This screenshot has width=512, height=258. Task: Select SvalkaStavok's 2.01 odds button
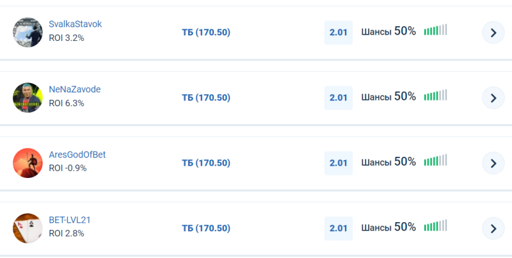tap(339, 33)
